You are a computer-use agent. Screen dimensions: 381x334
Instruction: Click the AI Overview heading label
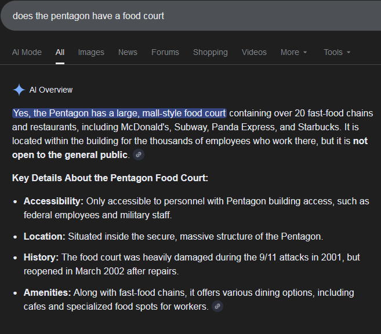pos(51,90)
